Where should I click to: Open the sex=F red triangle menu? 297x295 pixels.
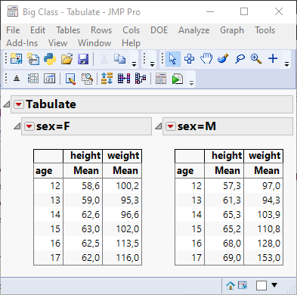click(29, 126)
